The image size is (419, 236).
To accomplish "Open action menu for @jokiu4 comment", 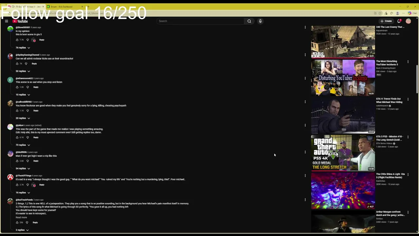I will tap(305, 125).
